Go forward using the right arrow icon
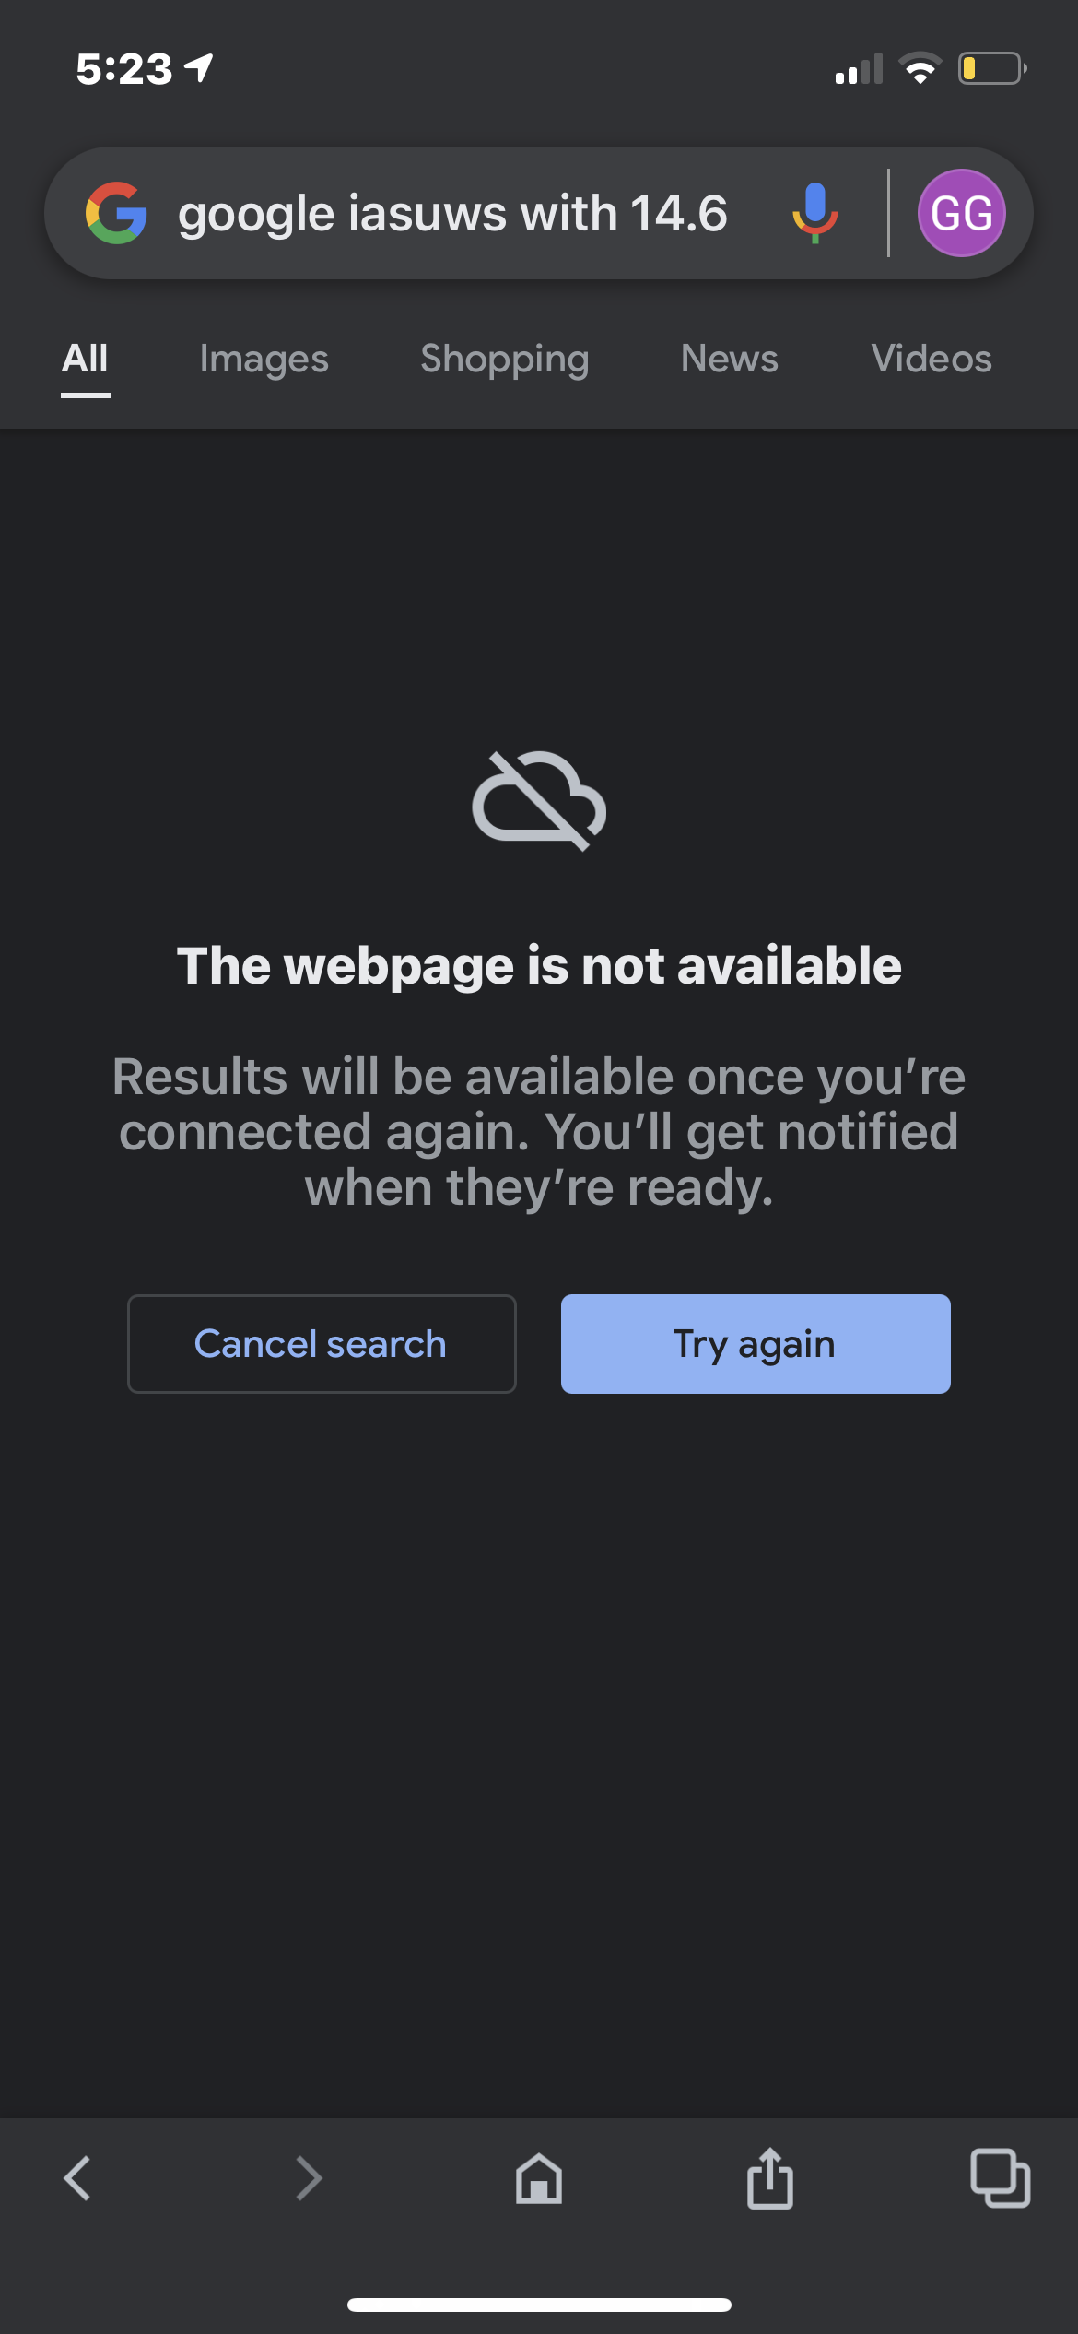The image size is (1078, 2334). [x=309, y=2178]
